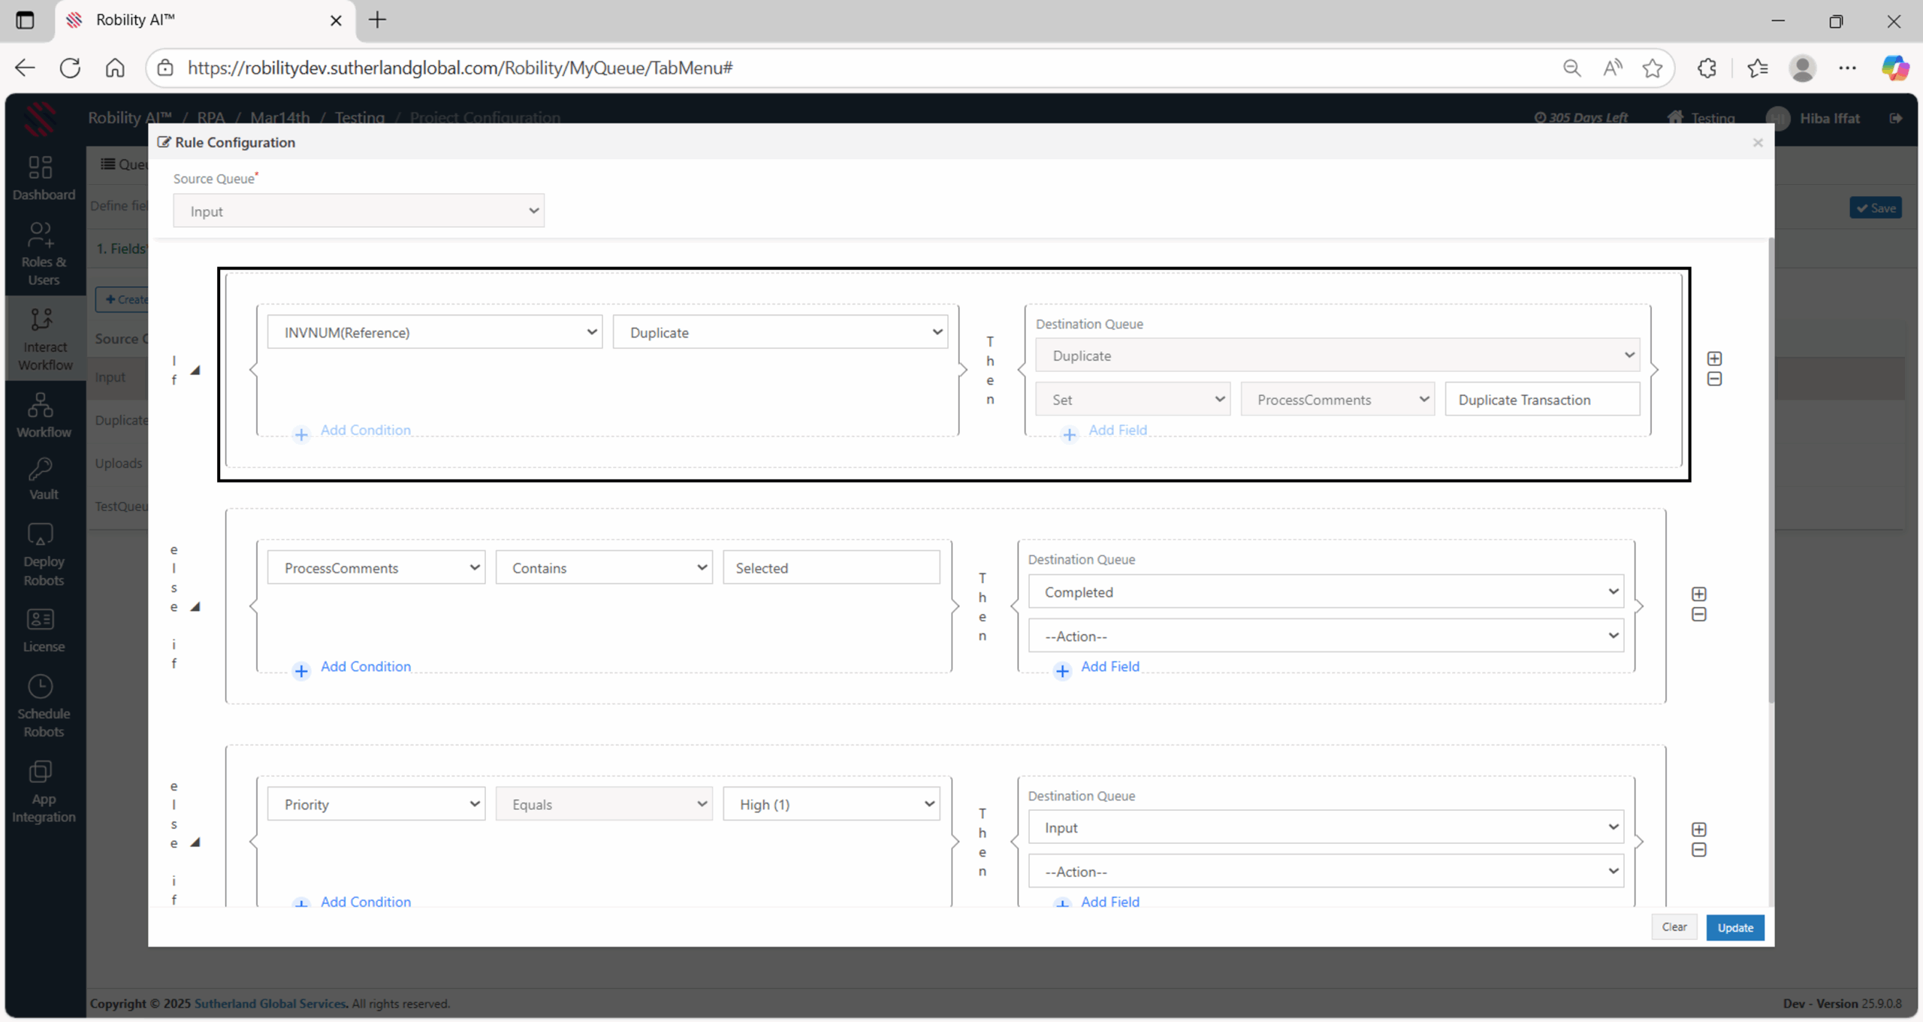Open INVNUM(Reference) field dropdown
The image size is (1923, 1022).
(x=435, y=332)
